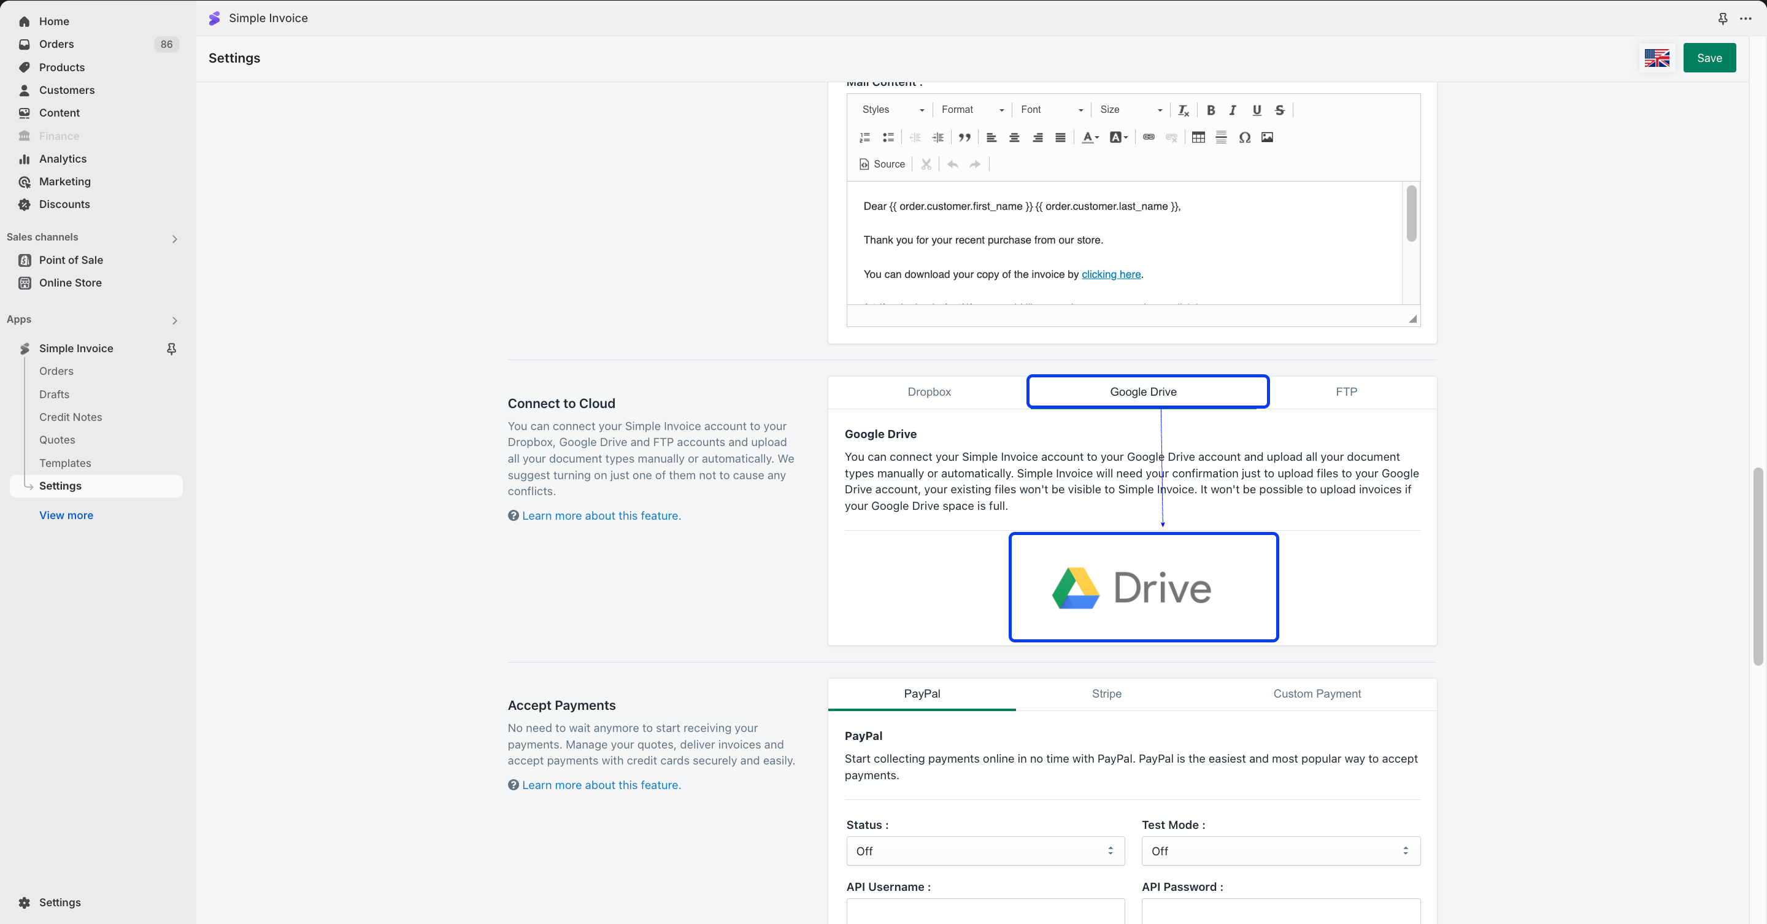Open the text color picker
The height and width of the screenshot is (924, 1767).
point(1089,137)
